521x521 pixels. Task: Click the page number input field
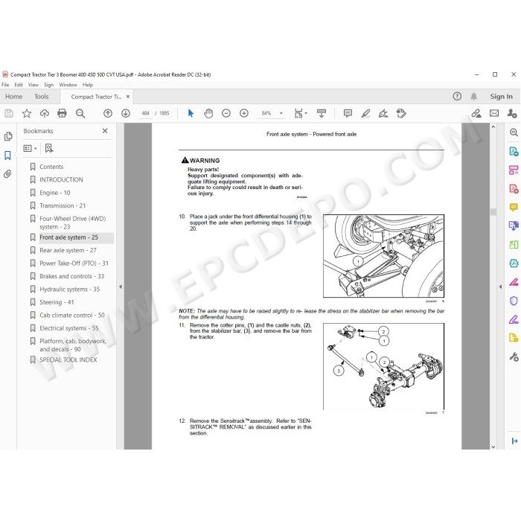(145, 113)
